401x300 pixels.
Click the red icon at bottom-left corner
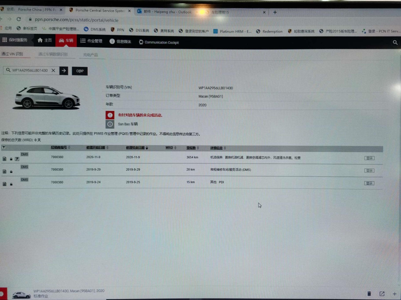[3, 293]
